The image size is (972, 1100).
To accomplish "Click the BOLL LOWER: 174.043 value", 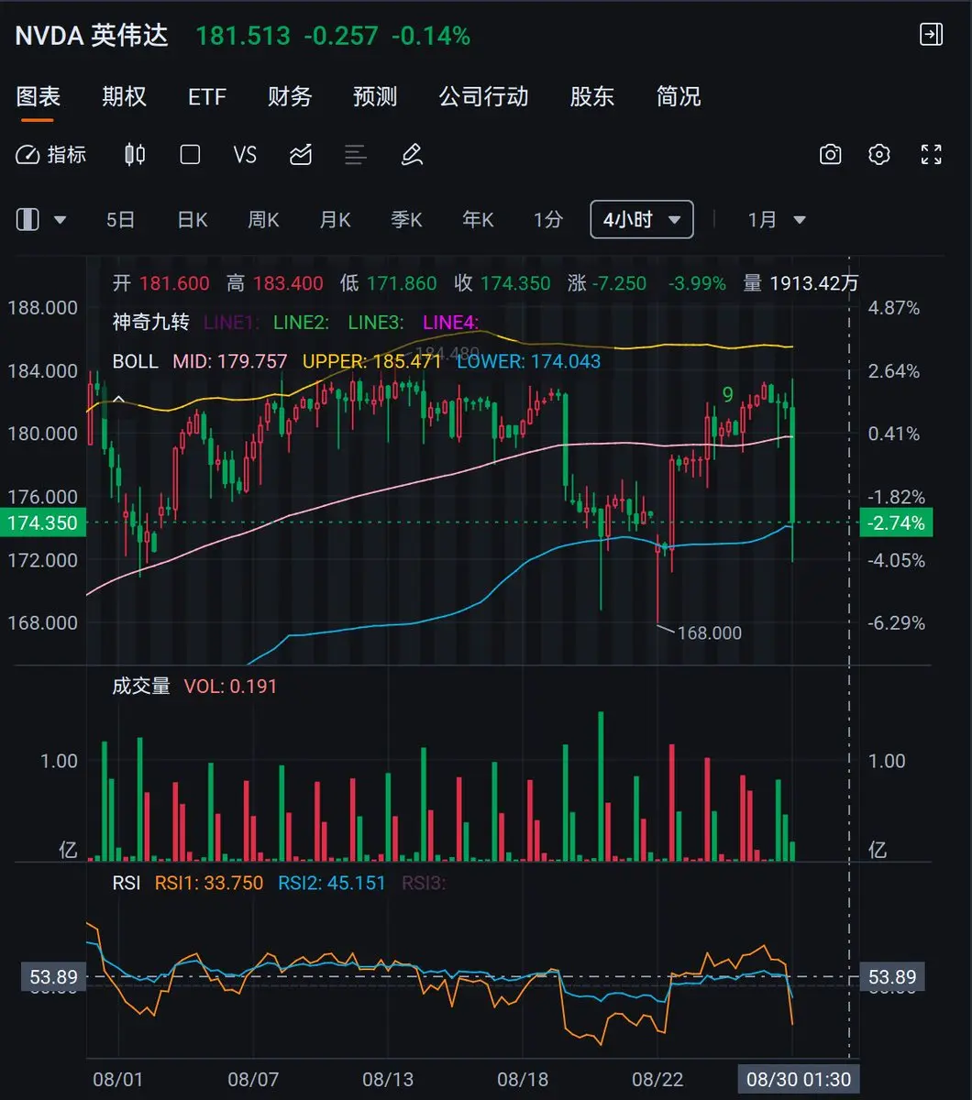I will point(529,361).
